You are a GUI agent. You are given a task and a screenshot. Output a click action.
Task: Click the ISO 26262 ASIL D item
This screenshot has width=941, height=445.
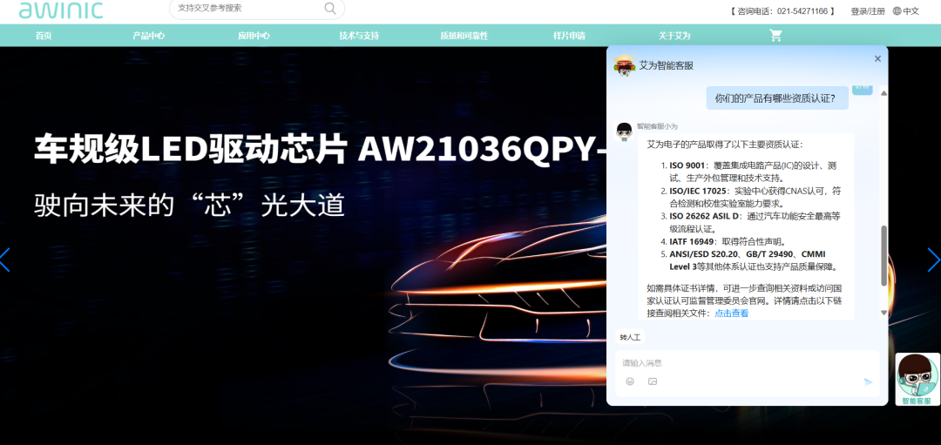point(750,222)
